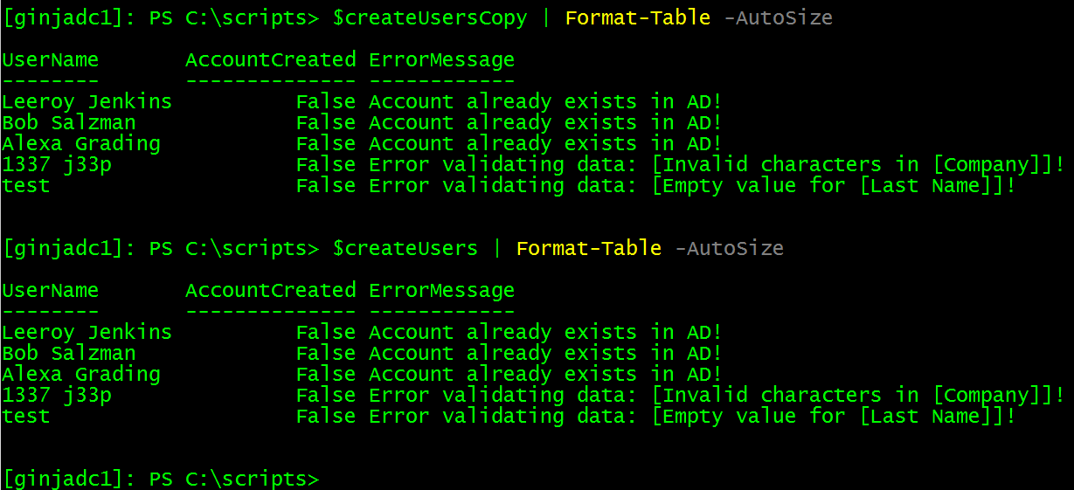1074x490 pixels.
Task: Click Format-Table in the second command line
Action: pos(588,249)
